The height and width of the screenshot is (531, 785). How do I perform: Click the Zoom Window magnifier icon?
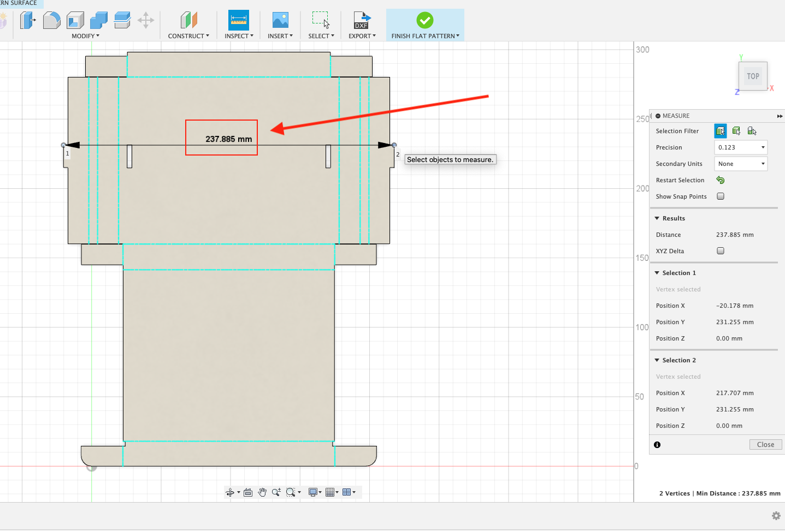click(x=291, y=492)
